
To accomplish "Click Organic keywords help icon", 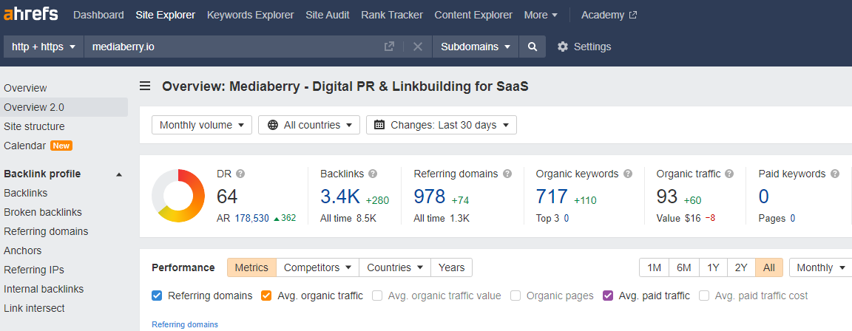I will (628, 174).
